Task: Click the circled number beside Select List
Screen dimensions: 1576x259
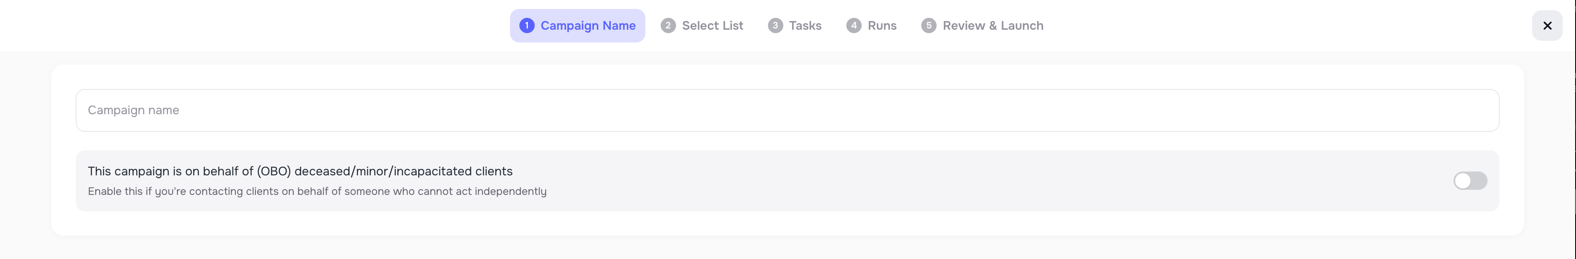Action: coord(668,25)
